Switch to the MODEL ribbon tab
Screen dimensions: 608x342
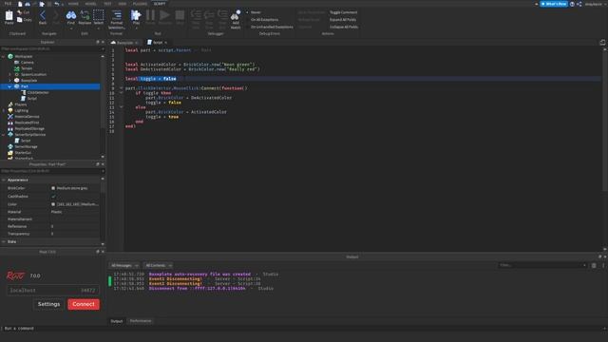click(x=90, y=4)
